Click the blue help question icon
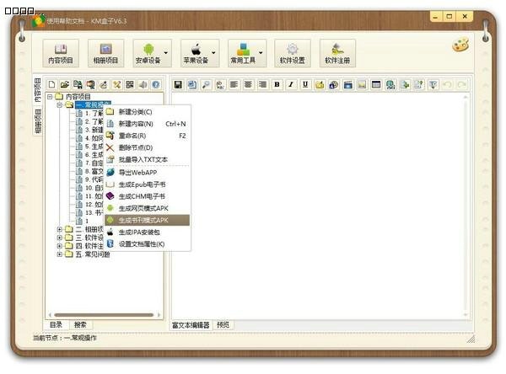This screenshot has width=506, height=374. point(155,85)
